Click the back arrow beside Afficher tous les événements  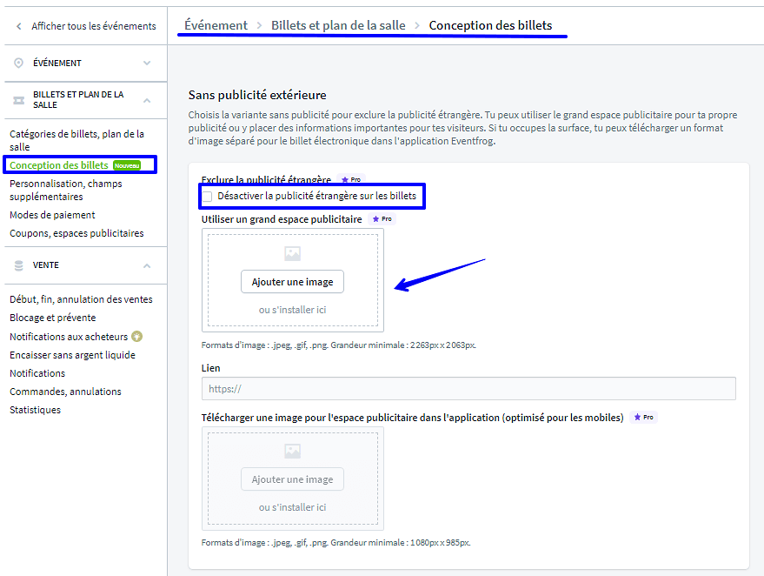pos(19,26)
